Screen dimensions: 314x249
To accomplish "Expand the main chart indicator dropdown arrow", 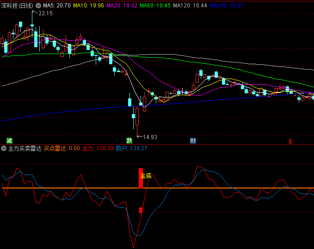I will click(x=38, y=6).
